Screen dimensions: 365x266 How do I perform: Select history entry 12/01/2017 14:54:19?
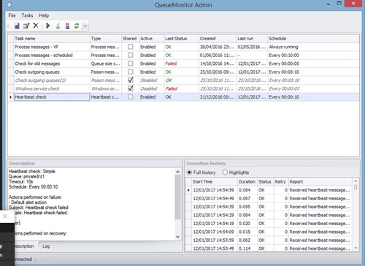[x=269, y=224]
